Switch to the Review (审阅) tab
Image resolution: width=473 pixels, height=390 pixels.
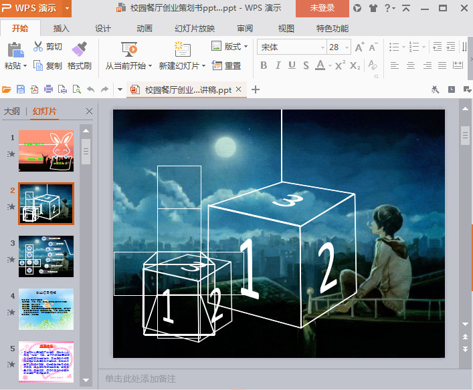pos(245,29)
